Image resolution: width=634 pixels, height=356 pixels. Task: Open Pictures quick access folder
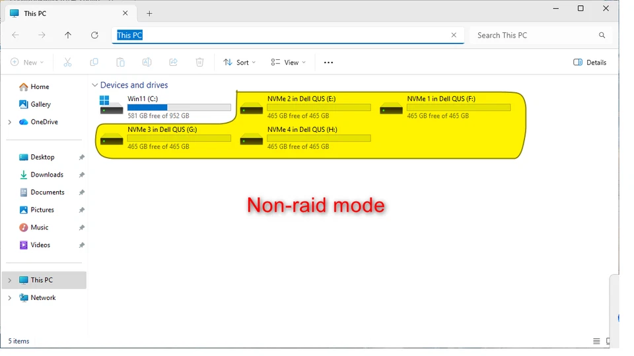[x=42, y=210]
